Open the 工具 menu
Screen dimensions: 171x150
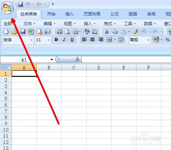coord(130,24)
